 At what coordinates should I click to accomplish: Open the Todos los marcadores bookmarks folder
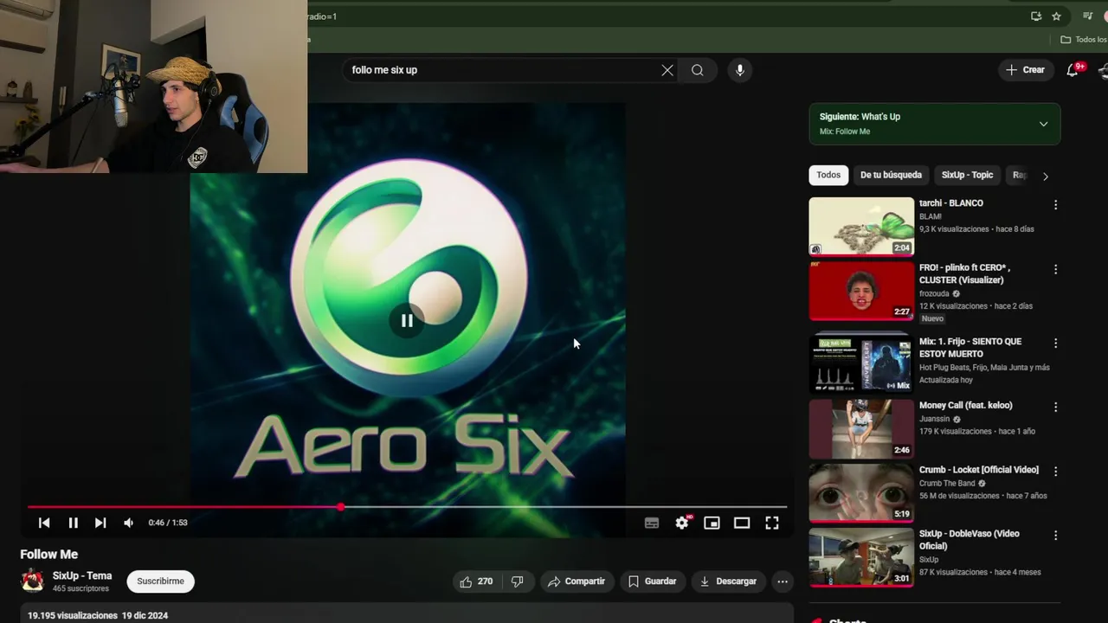1084,40
